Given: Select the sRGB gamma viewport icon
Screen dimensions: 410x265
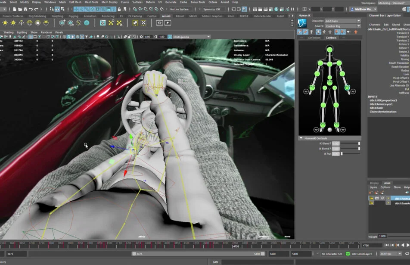Looking at the screenshot, I should click(170, 37).
